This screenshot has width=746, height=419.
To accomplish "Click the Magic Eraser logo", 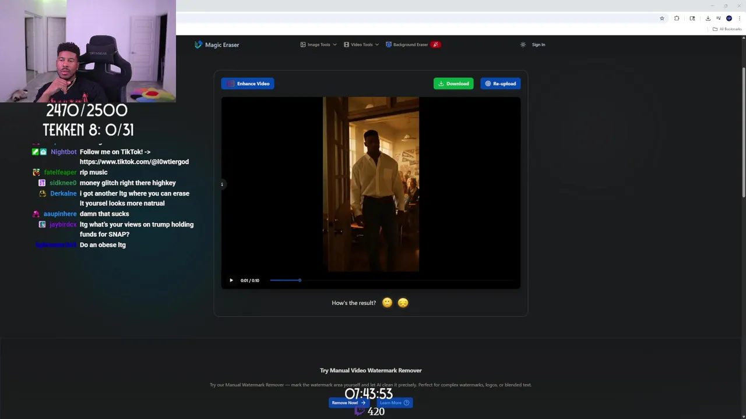I will pyautogui.click(x=217, y=45).
